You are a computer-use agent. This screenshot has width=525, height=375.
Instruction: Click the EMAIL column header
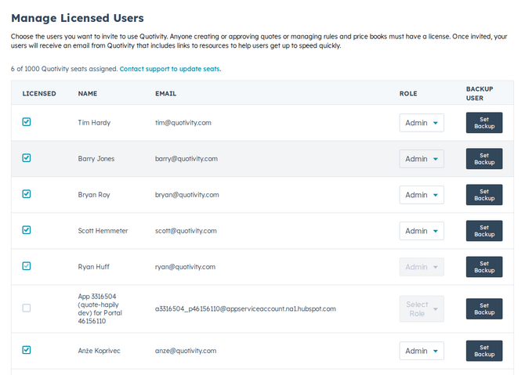coord(165,94)
